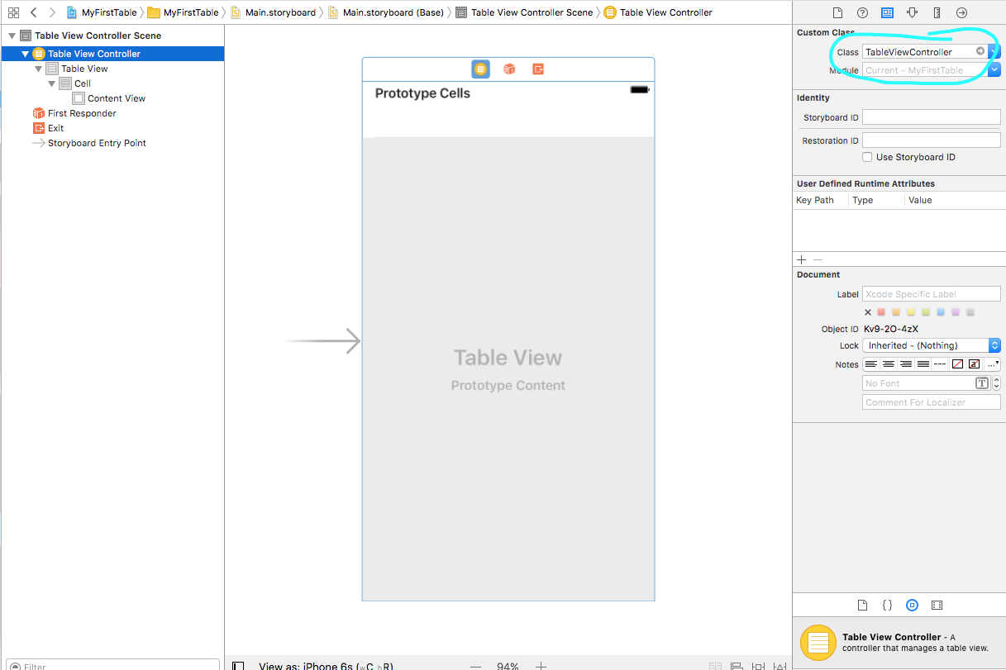Open the related items grid menu
Viewport: 1006px width, 670px height.
click(x=13, y=12)
